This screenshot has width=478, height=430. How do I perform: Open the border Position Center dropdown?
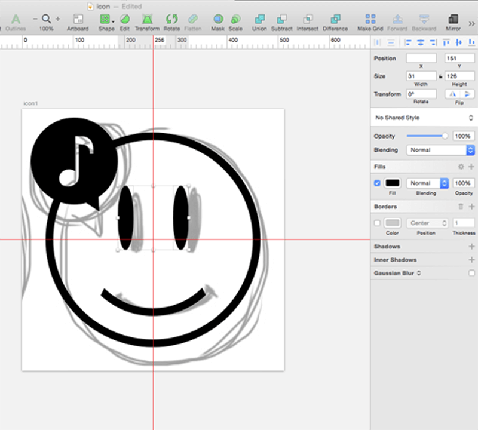coord(427,223)
